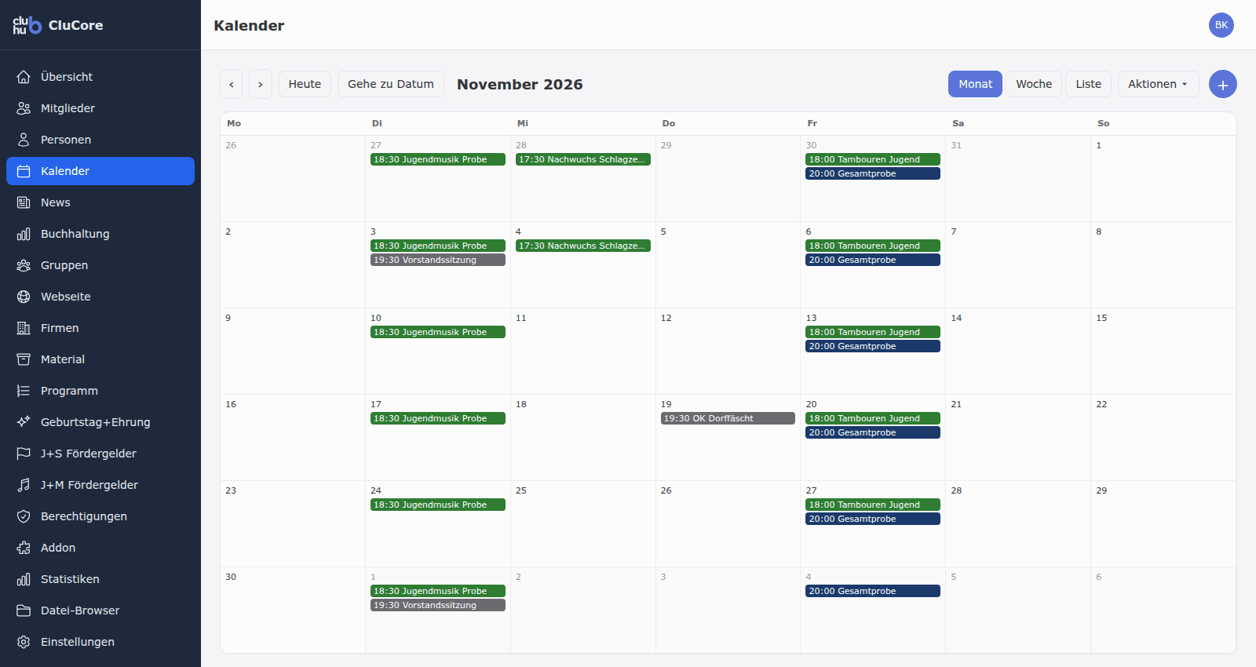Open the Gehe zu Datum picker

pyautogui.click(x=391, y=84)
